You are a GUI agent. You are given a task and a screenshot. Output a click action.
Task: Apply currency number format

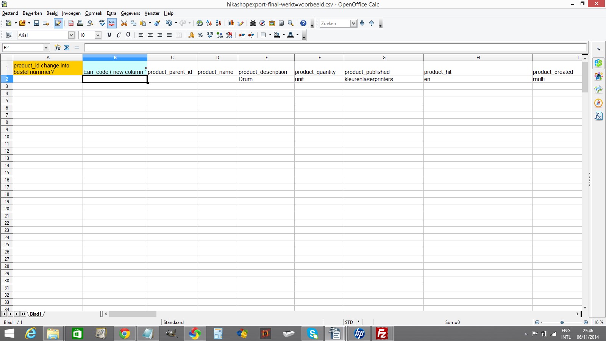191,35
